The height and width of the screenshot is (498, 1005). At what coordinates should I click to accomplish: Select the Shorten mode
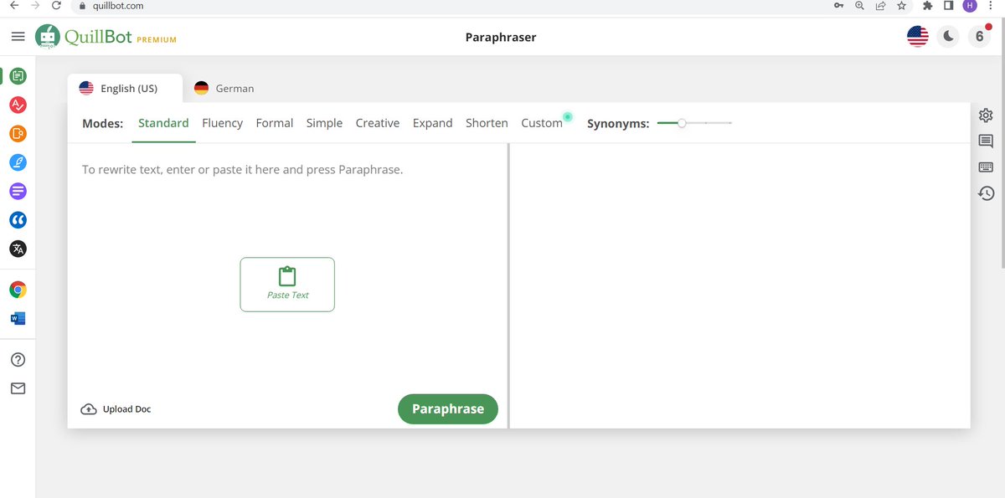point(487,123)
